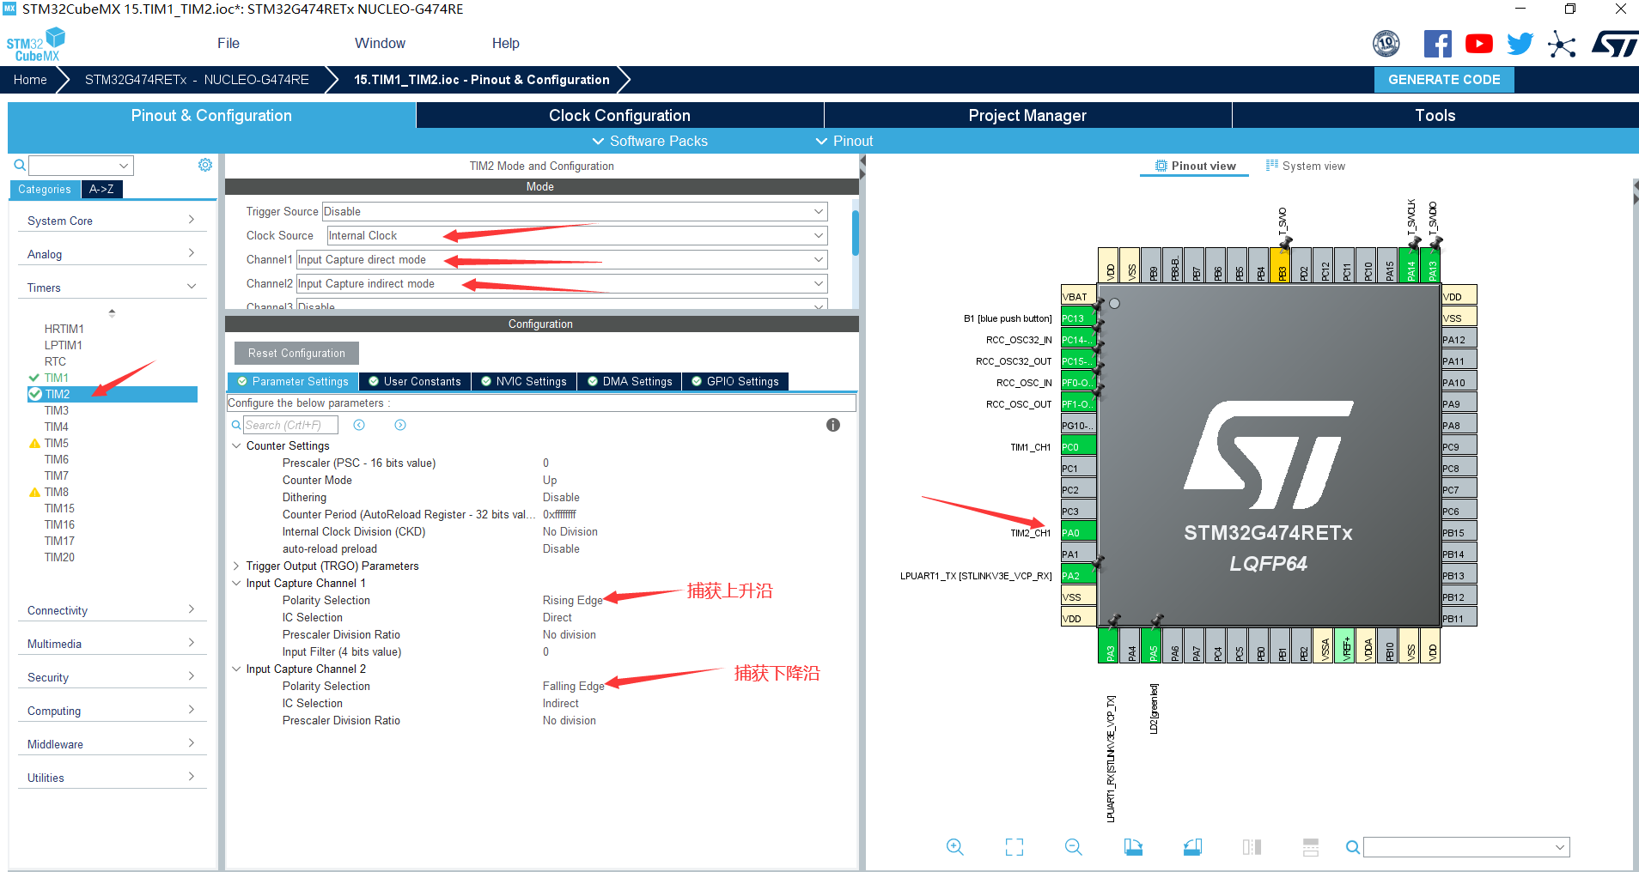1639x872 pixels.
Task: Click the Reset Configuration button
Action: [x=296, y=353]
